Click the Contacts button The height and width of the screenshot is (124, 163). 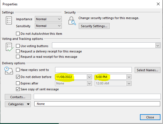[18, 97]
